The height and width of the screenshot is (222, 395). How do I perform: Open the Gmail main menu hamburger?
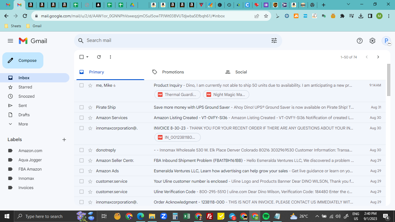coord(10,41)
